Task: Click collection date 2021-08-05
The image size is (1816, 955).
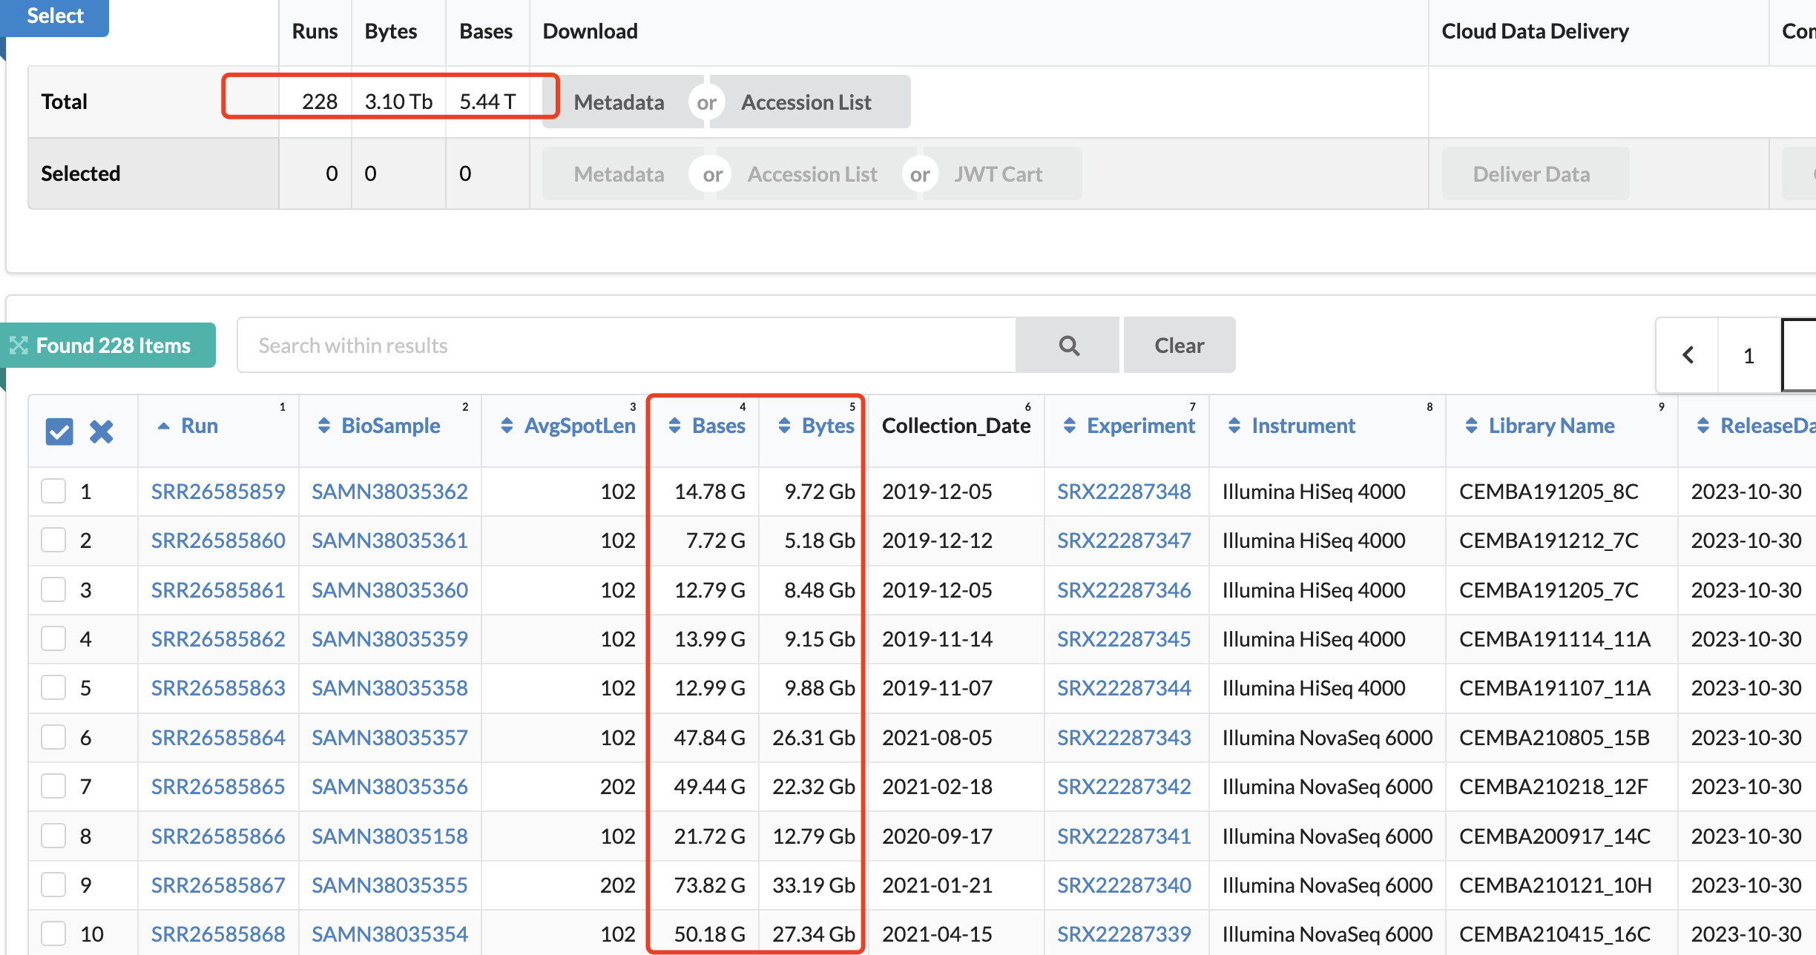Action: [x=937, y=737]
